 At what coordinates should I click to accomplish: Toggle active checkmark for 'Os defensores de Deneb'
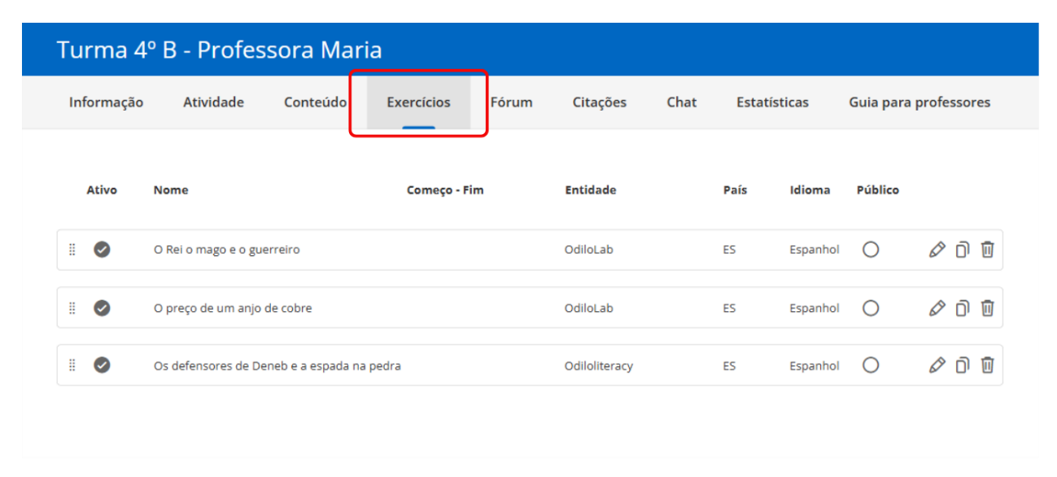(x=102, y=366)
